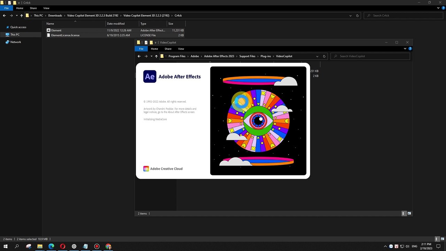The image size is (446, 251).
Task: Click the red V tray icon
Action: point(397,246)
